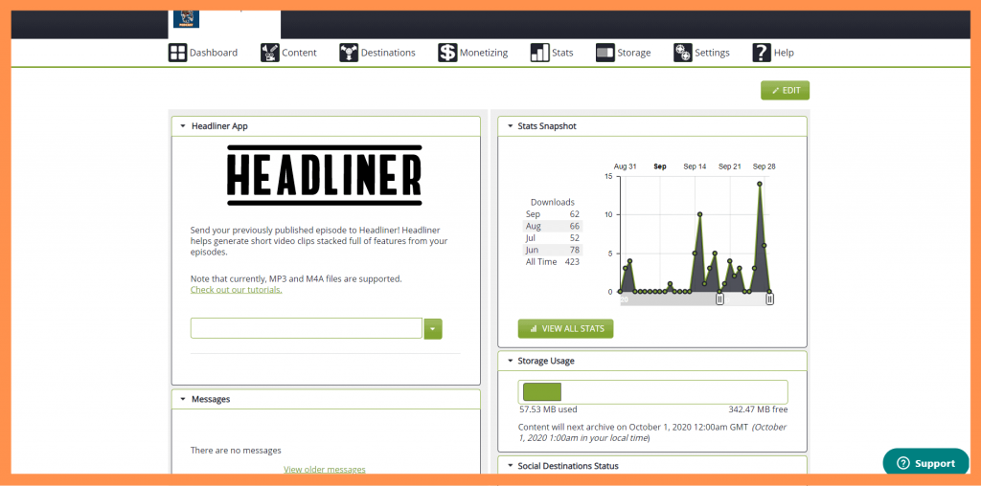Click the VIEW ALL STATS button

tap(565, 328)
